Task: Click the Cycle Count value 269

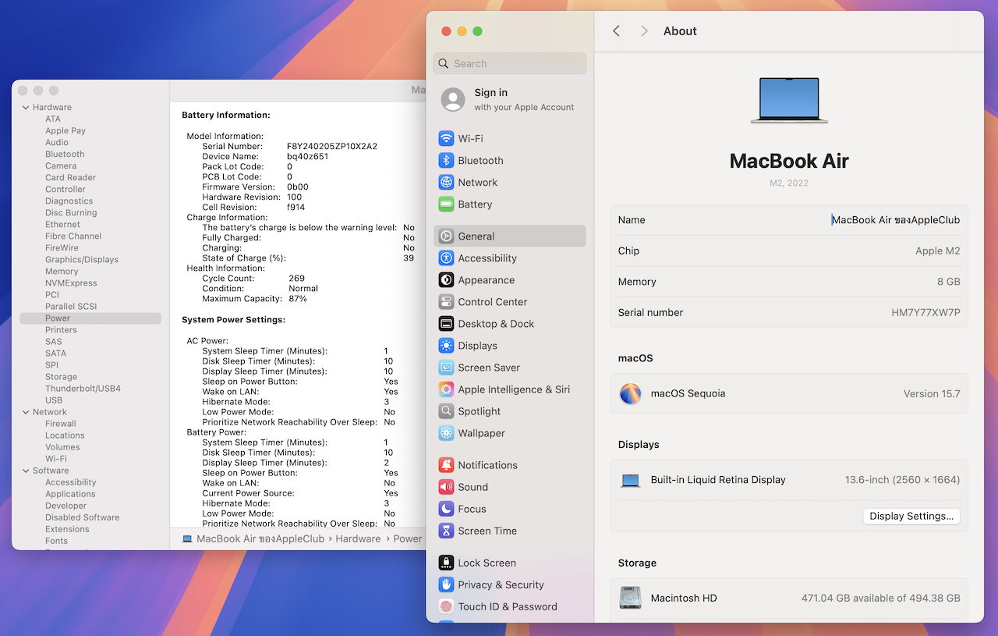Action: [x=297, y=279]
